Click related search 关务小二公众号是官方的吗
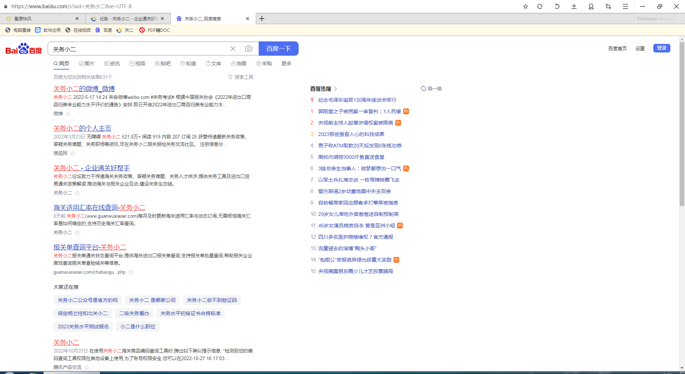Screen dimensions: 685x374 pyautogui.click(x=88, y=300)
